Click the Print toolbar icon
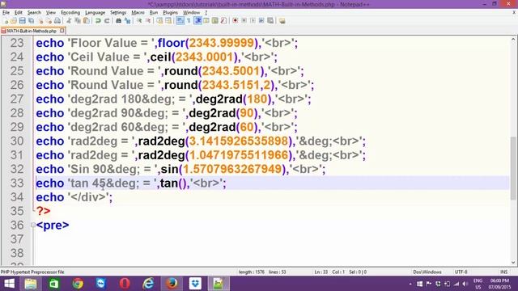Viewport: 518px width, 291px height. (57, 21)
